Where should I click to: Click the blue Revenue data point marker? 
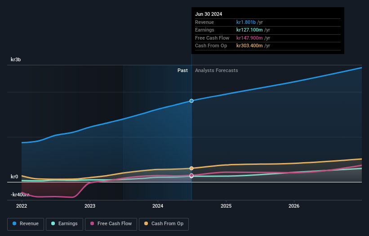(191, 101)
